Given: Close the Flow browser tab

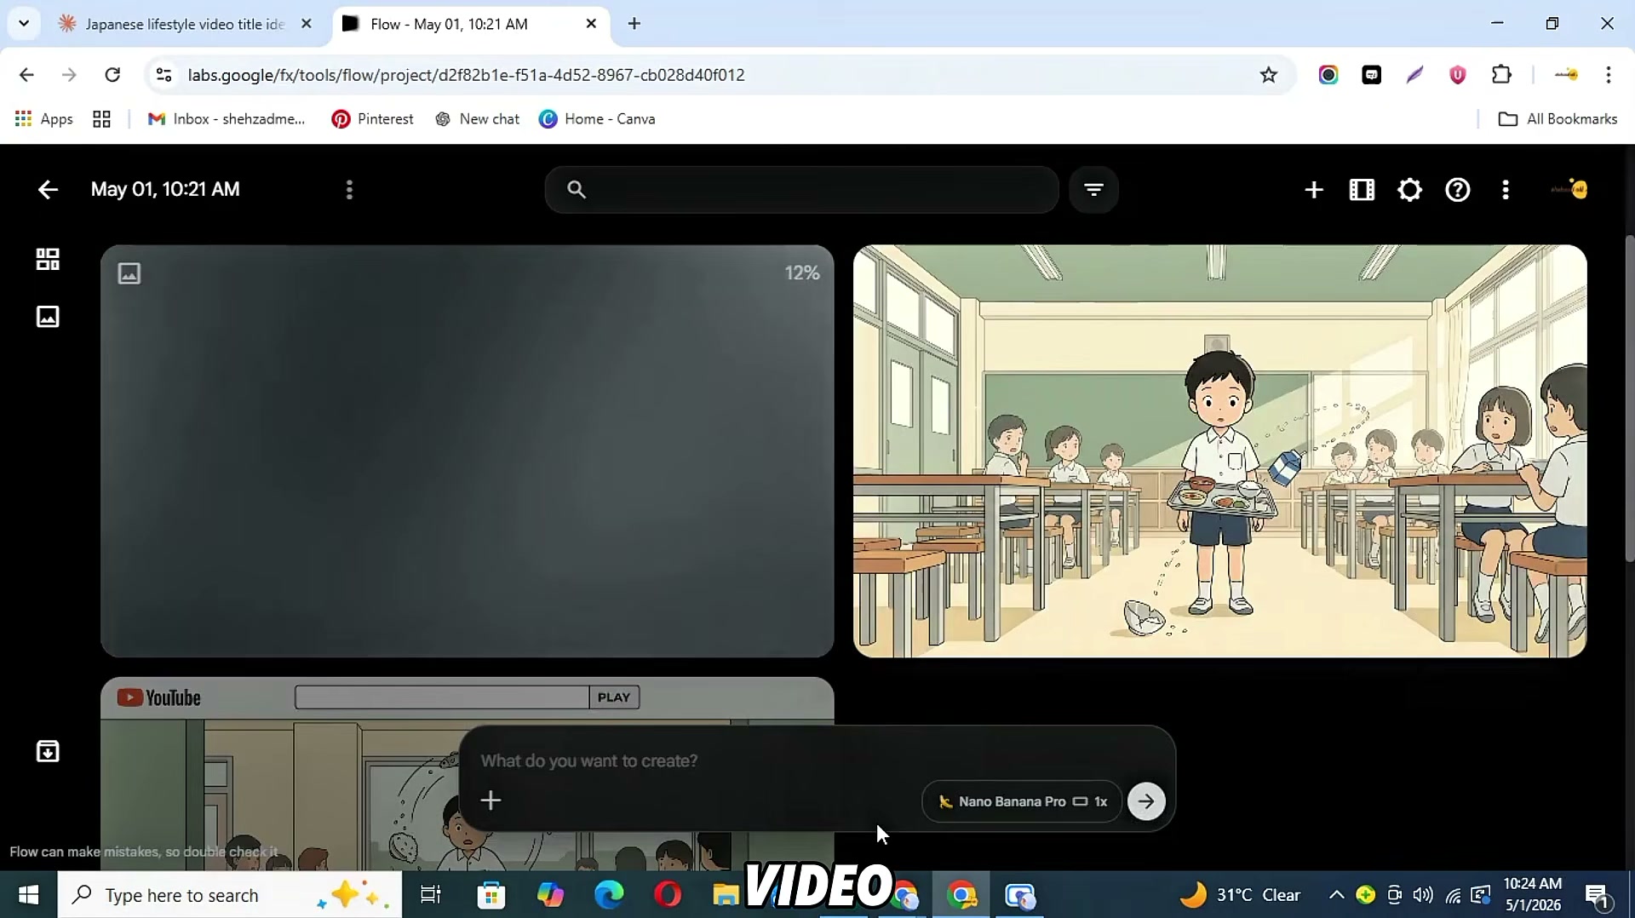Looking at the screenshot, I should pos(591,24).
